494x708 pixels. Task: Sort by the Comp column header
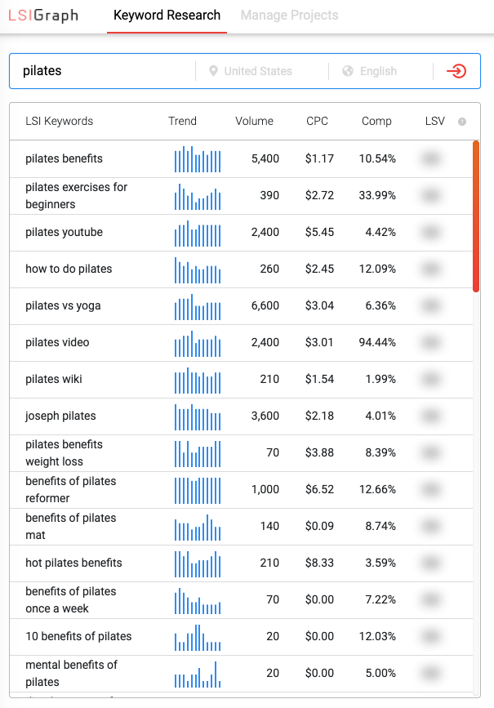tap(376, 121)
